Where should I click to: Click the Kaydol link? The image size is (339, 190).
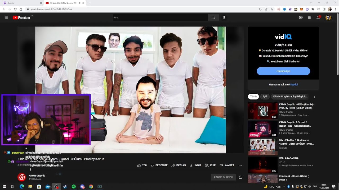click(x=294, y=84)
